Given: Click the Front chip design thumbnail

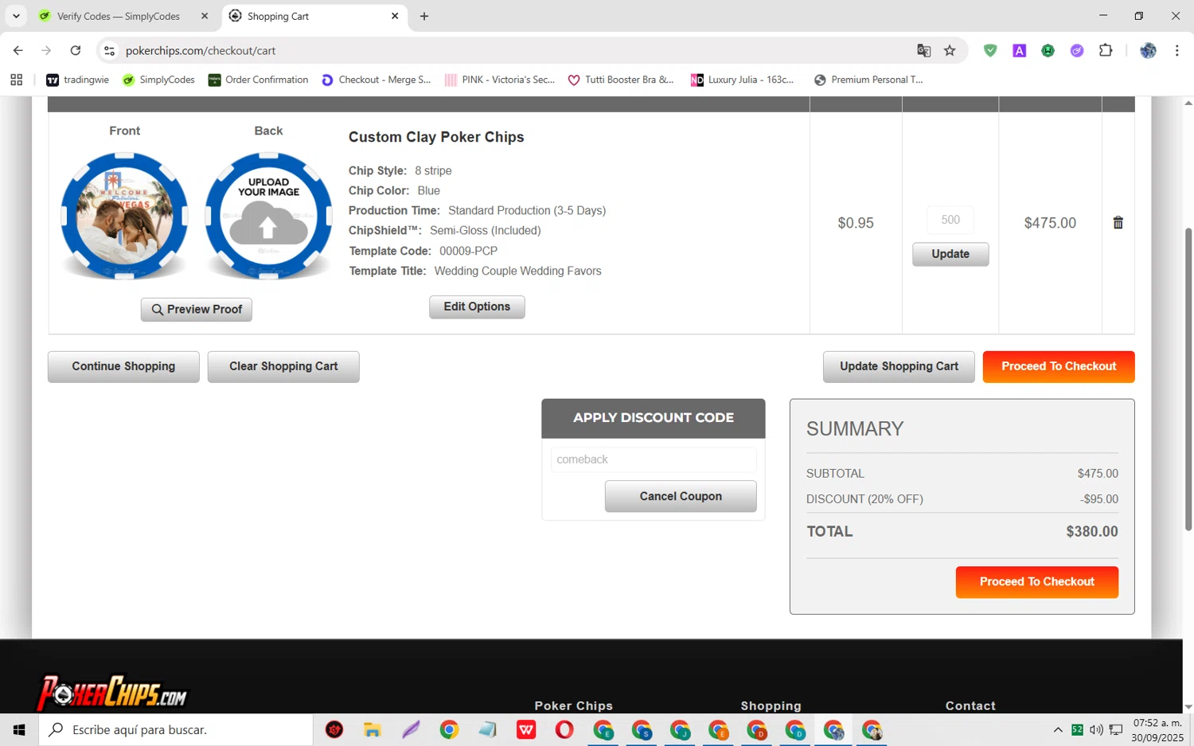Looking at the screenshot, I should (x=125, y=216).
